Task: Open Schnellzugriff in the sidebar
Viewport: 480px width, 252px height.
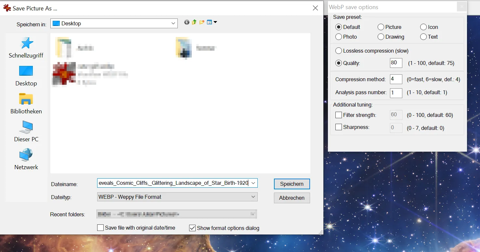Action: click(26, 48)
